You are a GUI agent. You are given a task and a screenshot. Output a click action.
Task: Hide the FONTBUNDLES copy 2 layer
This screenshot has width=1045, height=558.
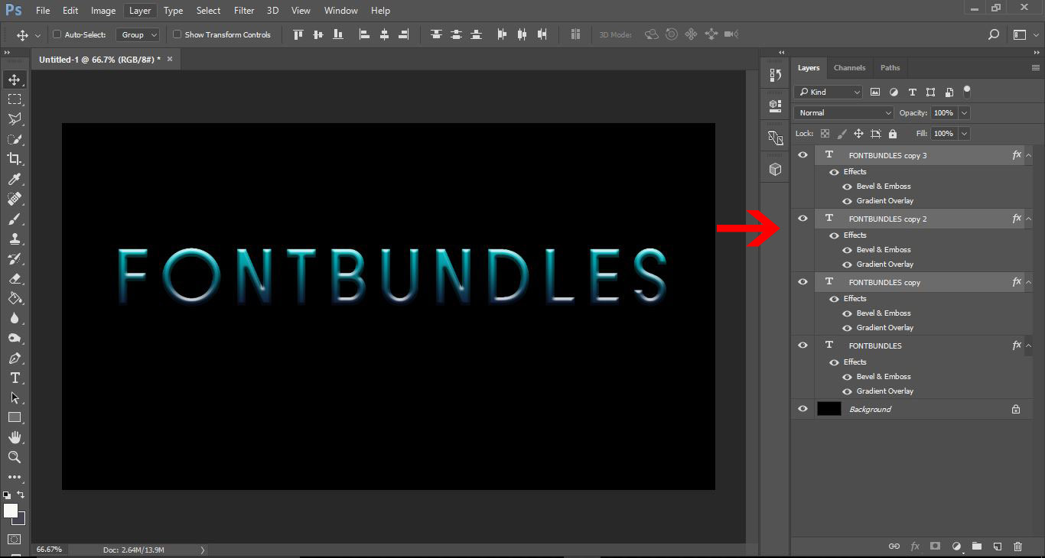(x=802, y=219)
